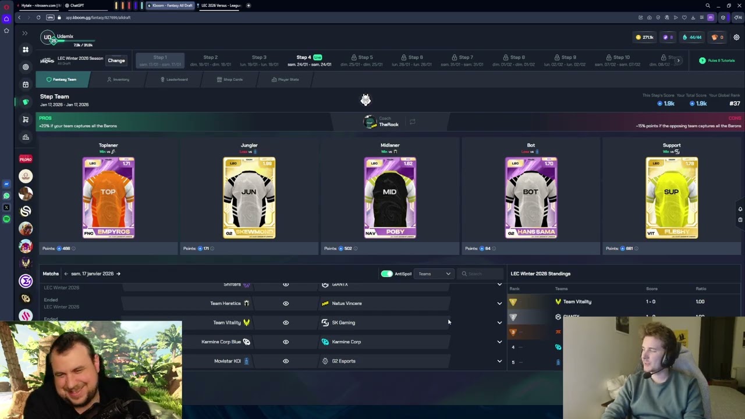Select Step 1 in the step timeline

pyautogui.click(x=160, y=61)
